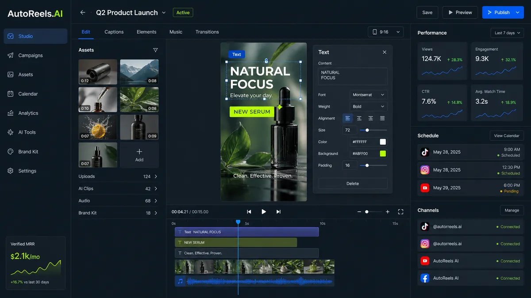Click the text Size slider
The height and width of the screenshot is (298, 531).
tap(373, 130)
